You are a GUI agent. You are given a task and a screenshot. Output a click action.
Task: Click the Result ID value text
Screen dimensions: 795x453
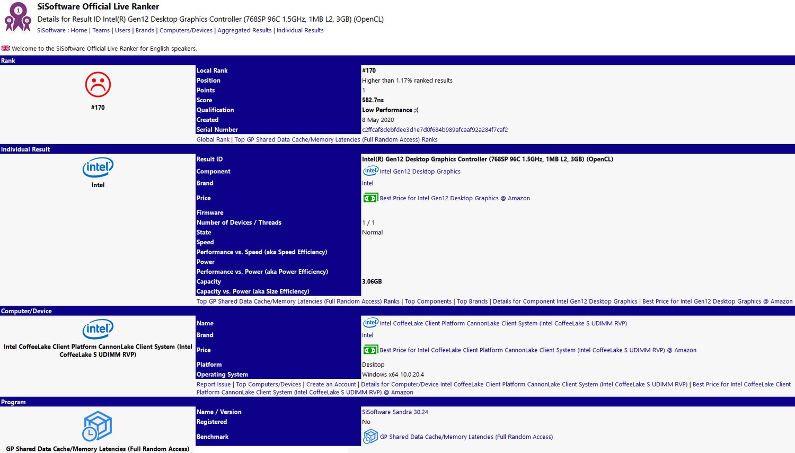(x=488, y=159)
